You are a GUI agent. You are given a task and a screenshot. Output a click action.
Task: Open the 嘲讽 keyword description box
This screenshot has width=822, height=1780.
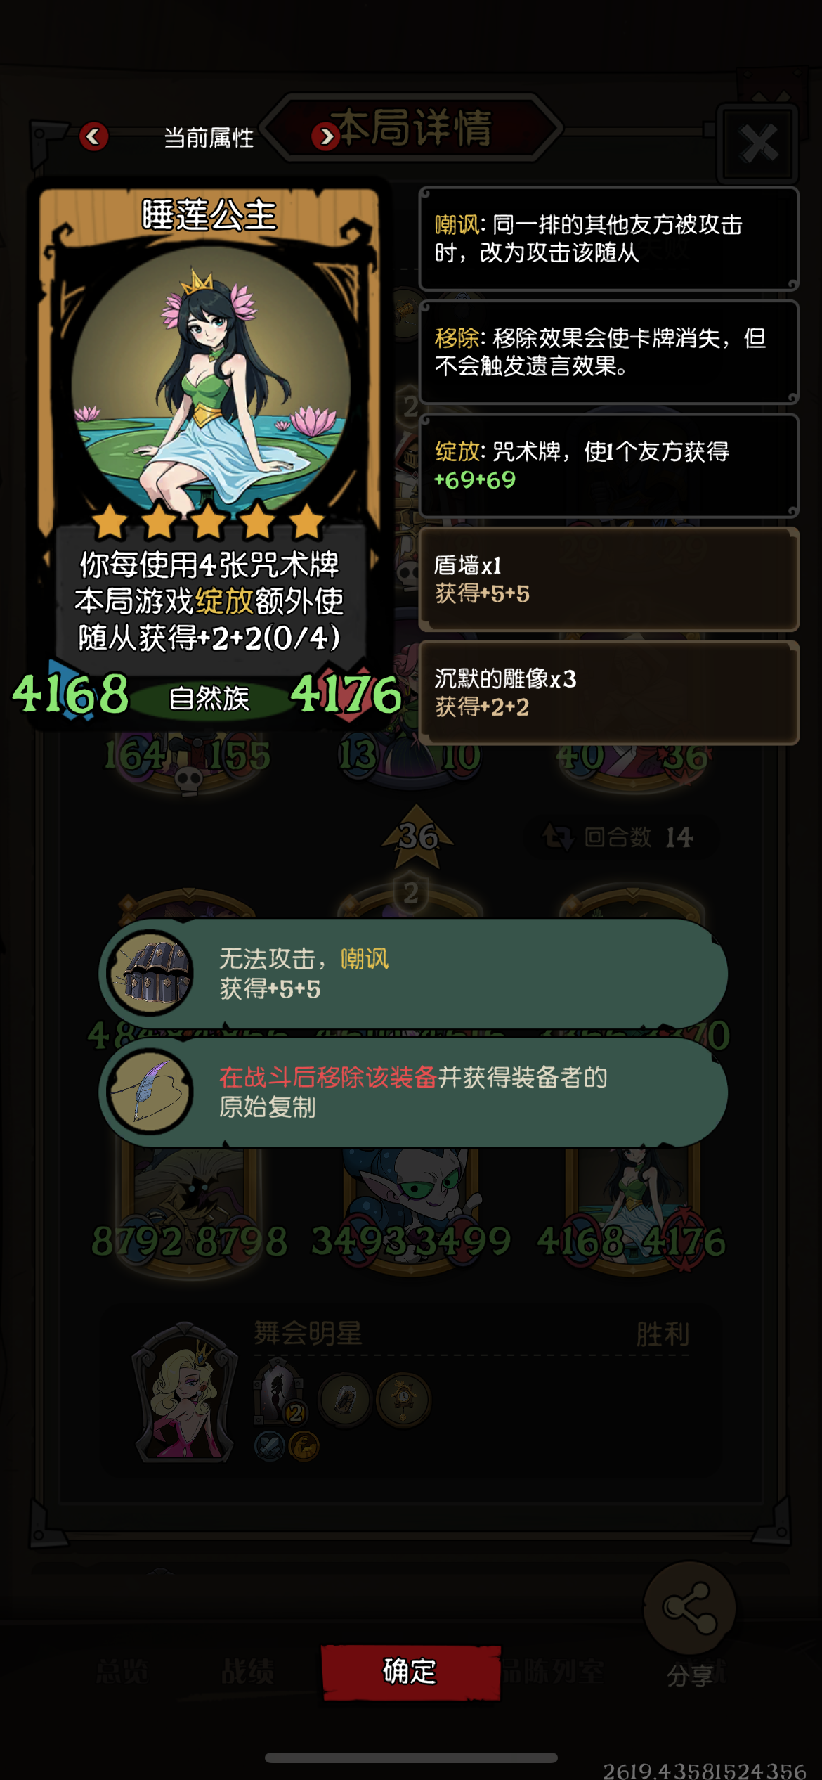tap(608, 238)
